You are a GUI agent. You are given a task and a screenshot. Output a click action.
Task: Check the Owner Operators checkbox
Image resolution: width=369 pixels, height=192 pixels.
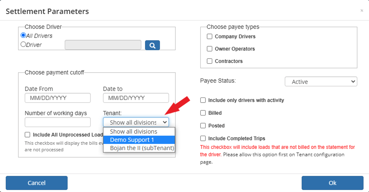[210, 49]
